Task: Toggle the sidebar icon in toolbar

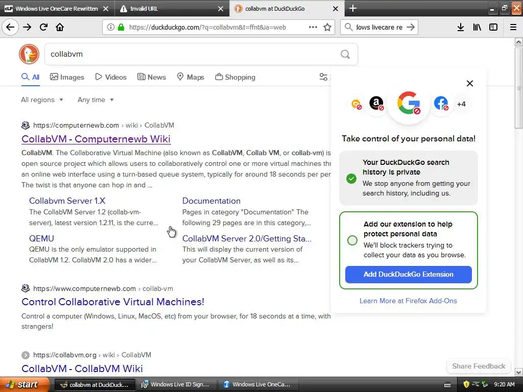Action: pos(493,27)
